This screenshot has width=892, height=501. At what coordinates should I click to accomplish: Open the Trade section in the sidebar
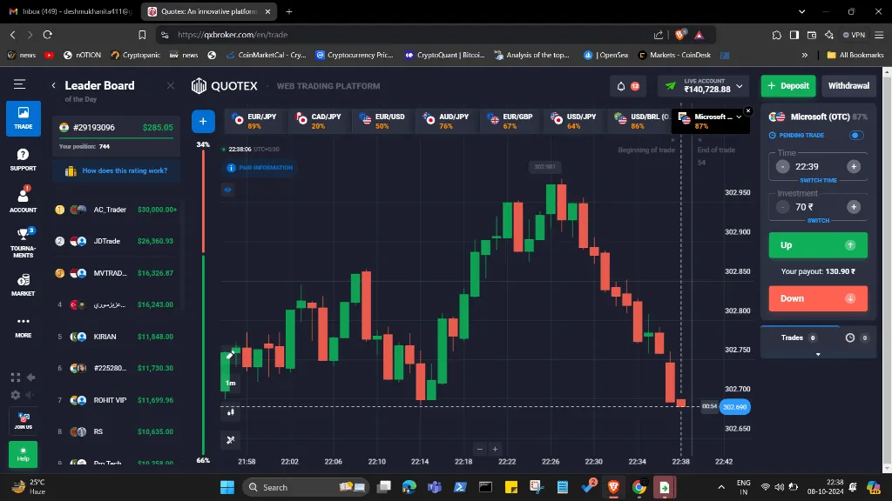click(24, 118)
